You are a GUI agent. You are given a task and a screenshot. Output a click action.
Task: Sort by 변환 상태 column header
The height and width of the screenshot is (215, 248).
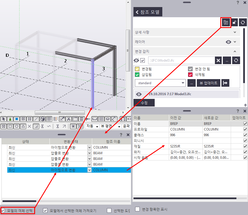click(x=71, y=142)
